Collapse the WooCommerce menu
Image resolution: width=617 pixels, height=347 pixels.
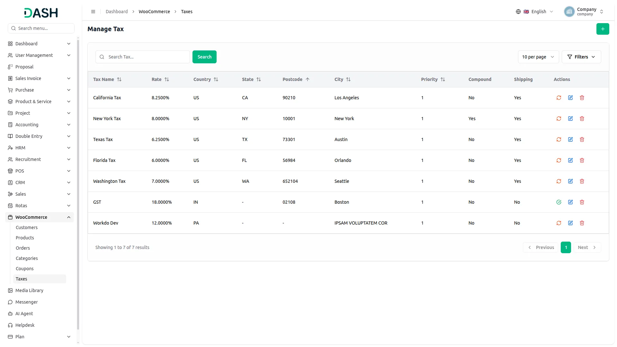(x=39, y=217)
